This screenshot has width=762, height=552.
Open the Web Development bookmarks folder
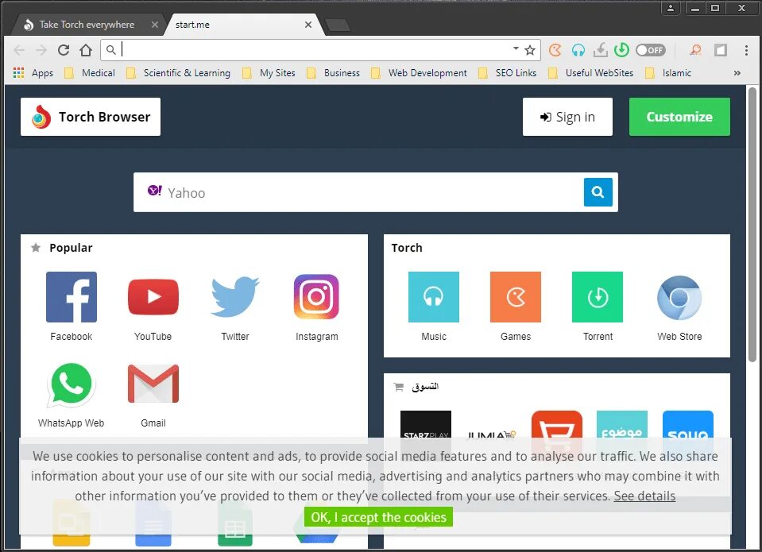(x=419, y=73)
